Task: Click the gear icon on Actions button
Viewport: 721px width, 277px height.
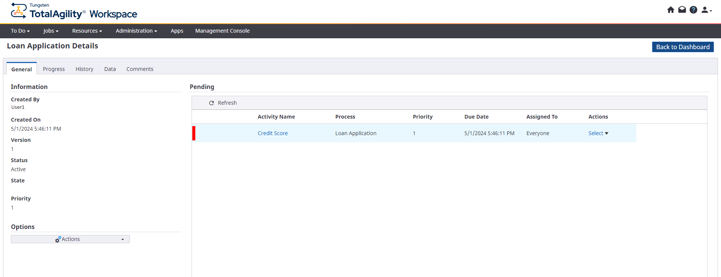Action: click(x=58, y=239)
